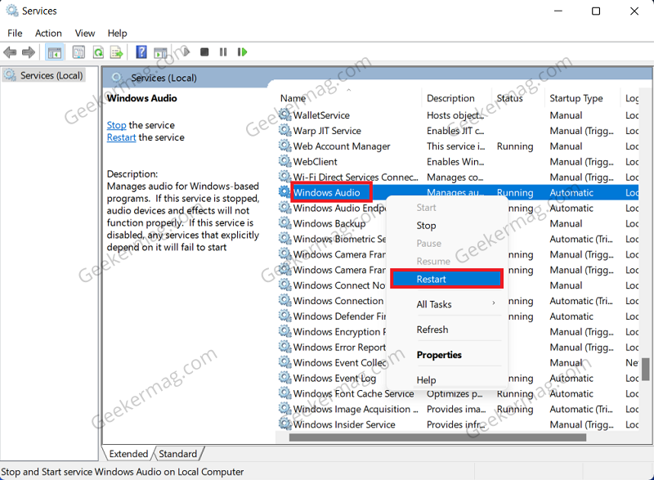Click the green Refresh toolbar icon
654x480 pixels.
[98, 52]
